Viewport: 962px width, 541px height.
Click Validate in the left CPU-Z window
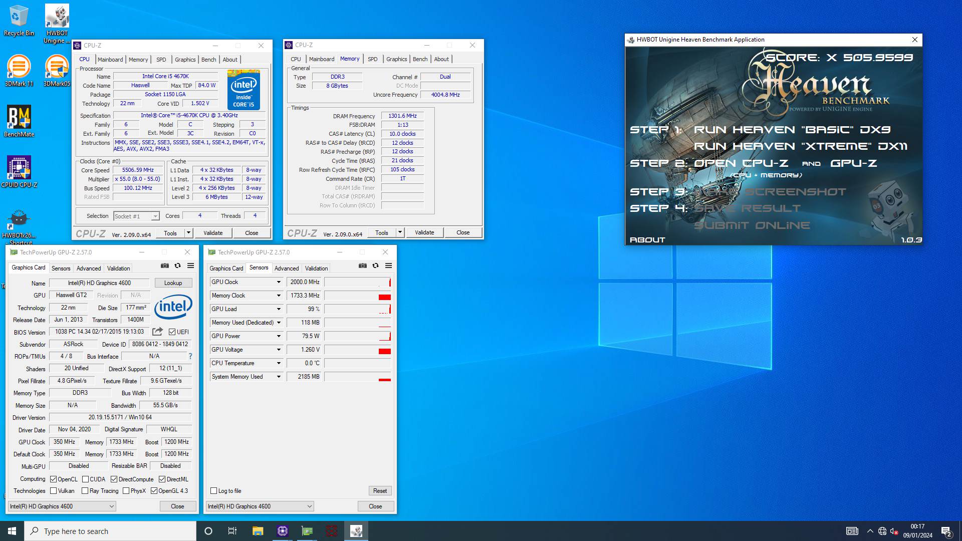213,233
